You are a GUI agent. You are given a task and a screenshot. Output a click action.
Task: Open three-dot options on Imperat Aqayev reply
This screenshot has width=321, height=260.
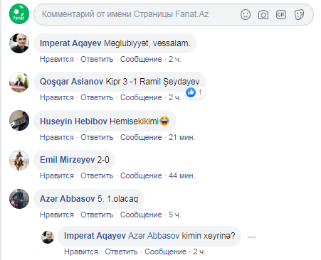pos(251,237)
